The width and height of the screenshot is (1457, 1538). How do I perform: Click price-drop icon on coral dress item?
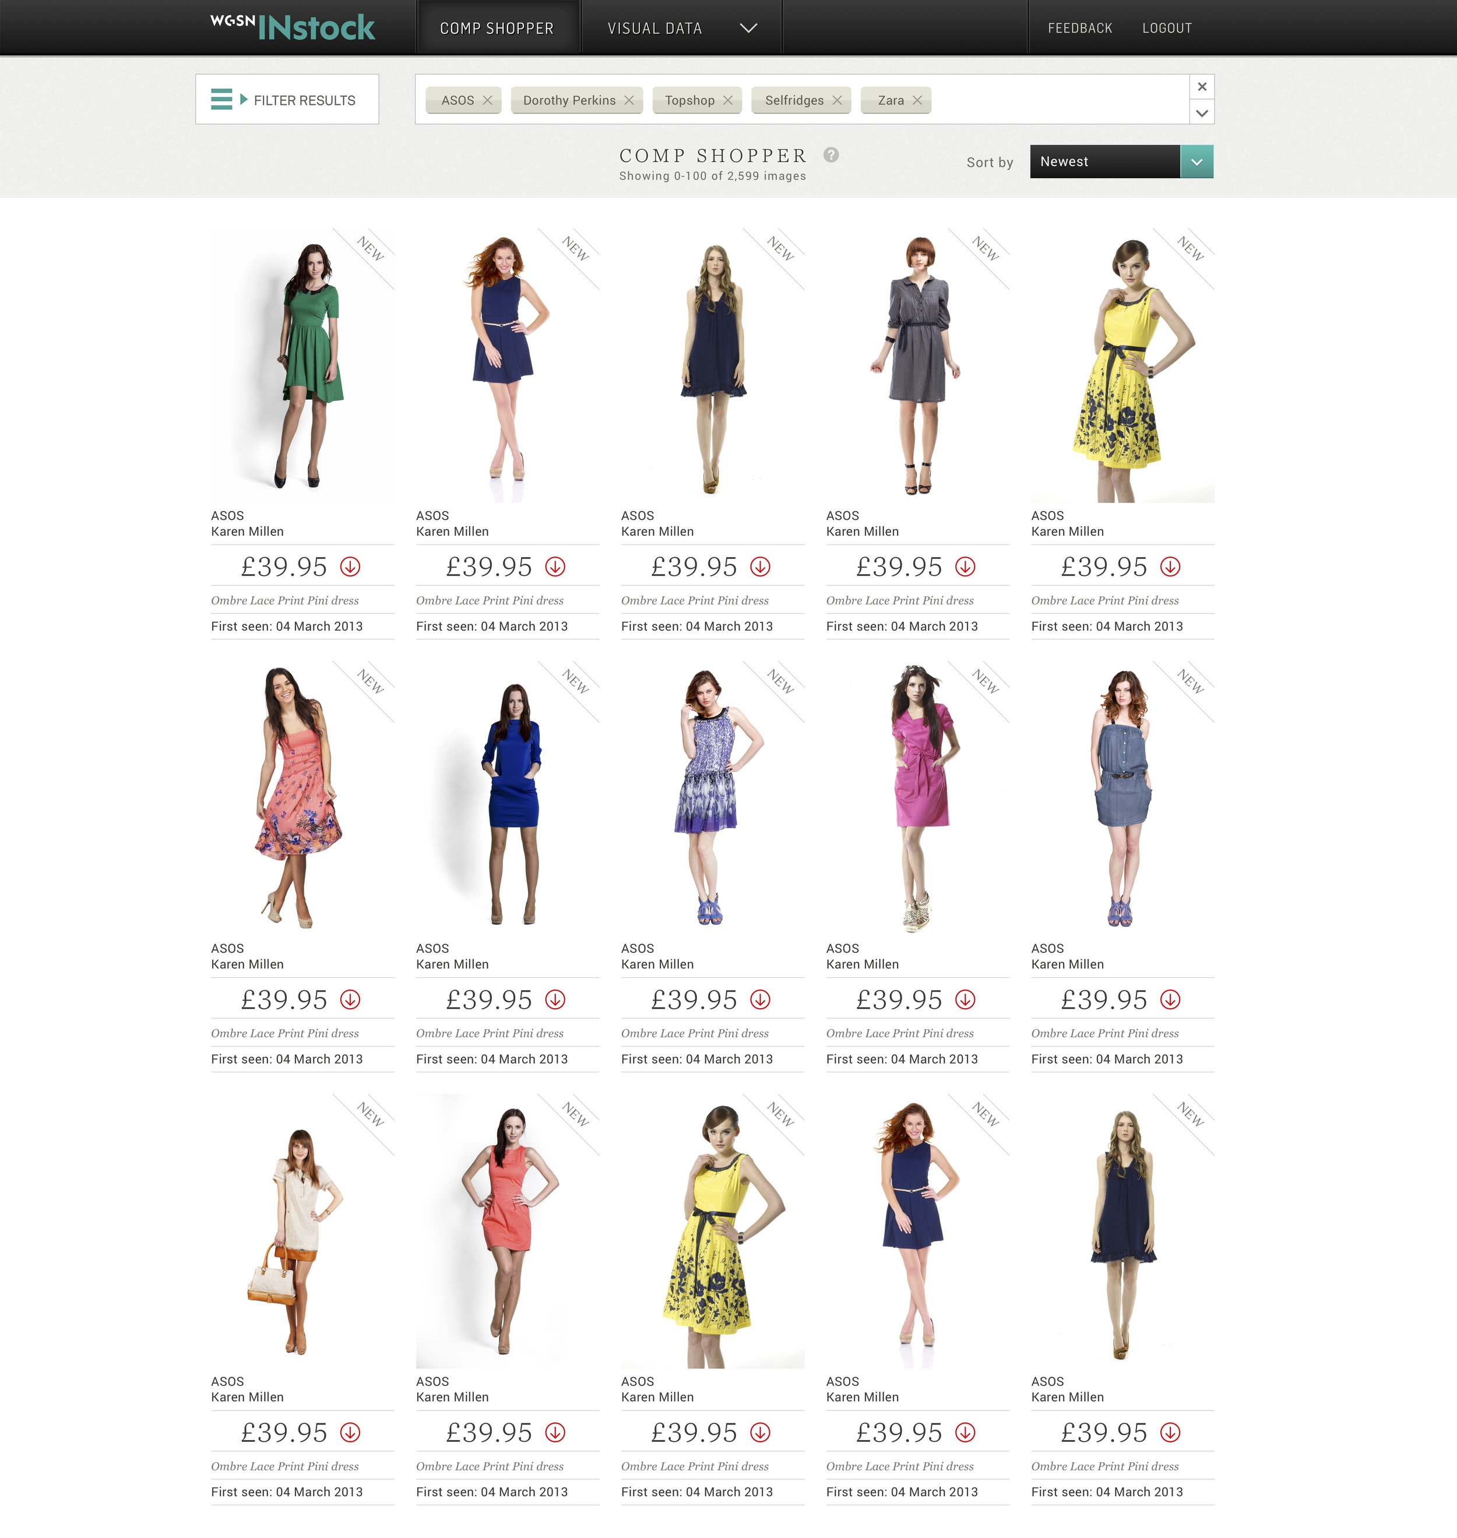[x=555, y=1433]
